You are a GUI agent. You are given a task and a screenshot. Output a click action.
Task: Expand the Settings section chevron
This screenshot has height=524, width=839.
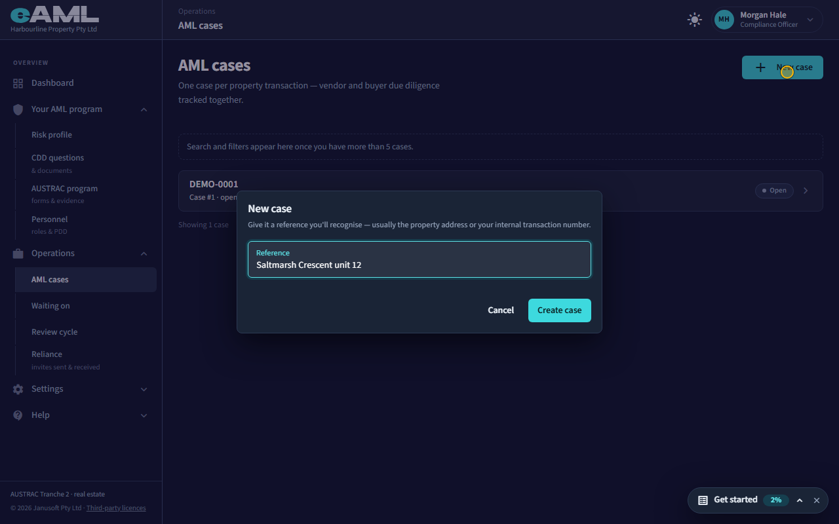pyautogui.click(x=144, y=389)
